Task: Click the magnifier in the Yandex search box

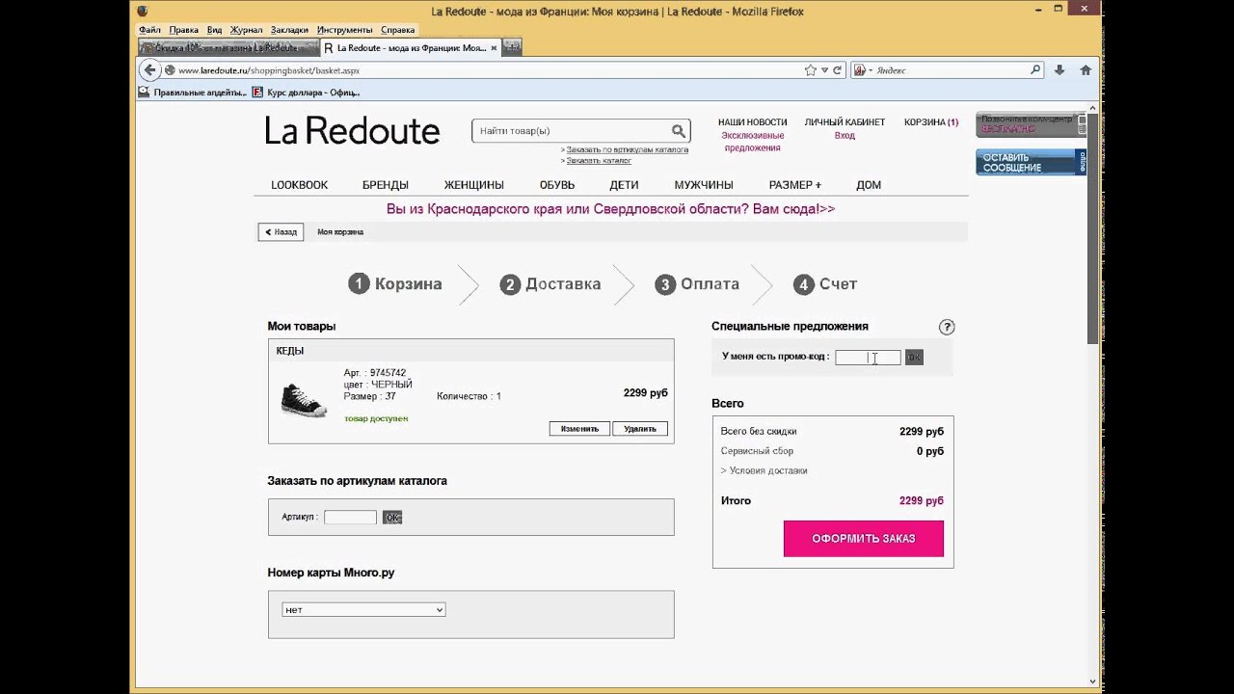Action: coord(1035,70)
